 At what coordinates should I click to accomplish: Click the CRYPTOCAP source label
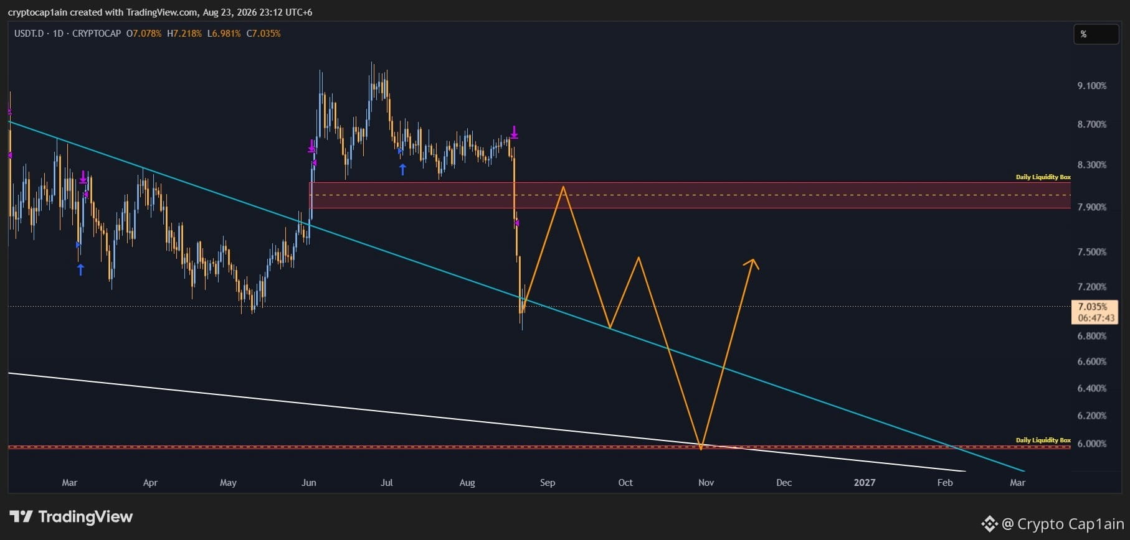(97, 34)
